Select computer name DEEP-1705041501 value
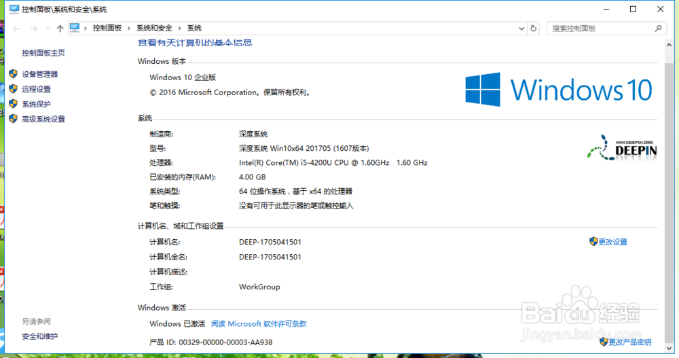The width and height of the screenshot is (679, 358). [270, 243]
